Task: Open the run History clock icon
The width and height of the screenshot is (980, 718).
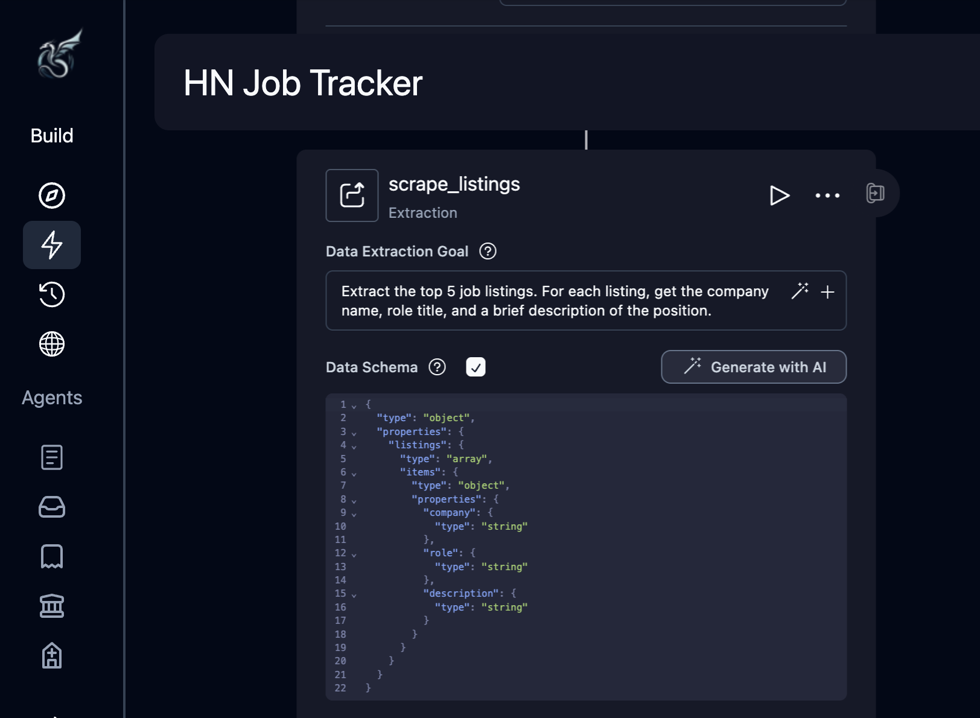Action: pos(52,294)
